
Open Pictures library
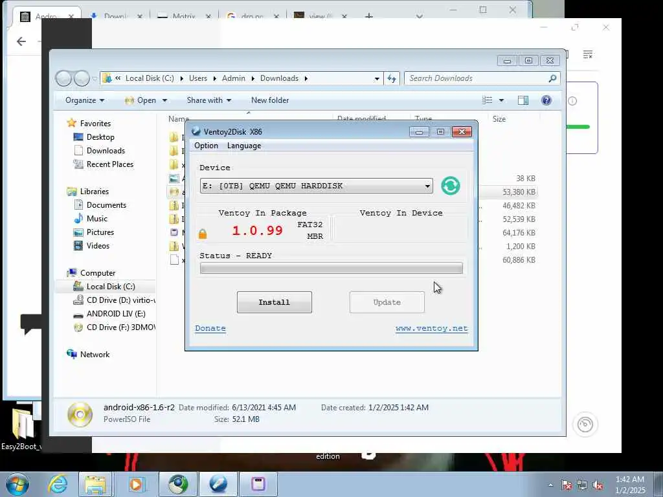100,232
